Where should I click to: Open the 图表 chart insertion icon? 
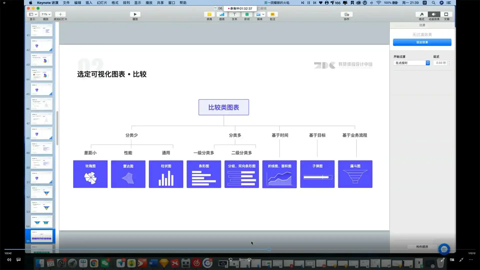coord(222,14)
